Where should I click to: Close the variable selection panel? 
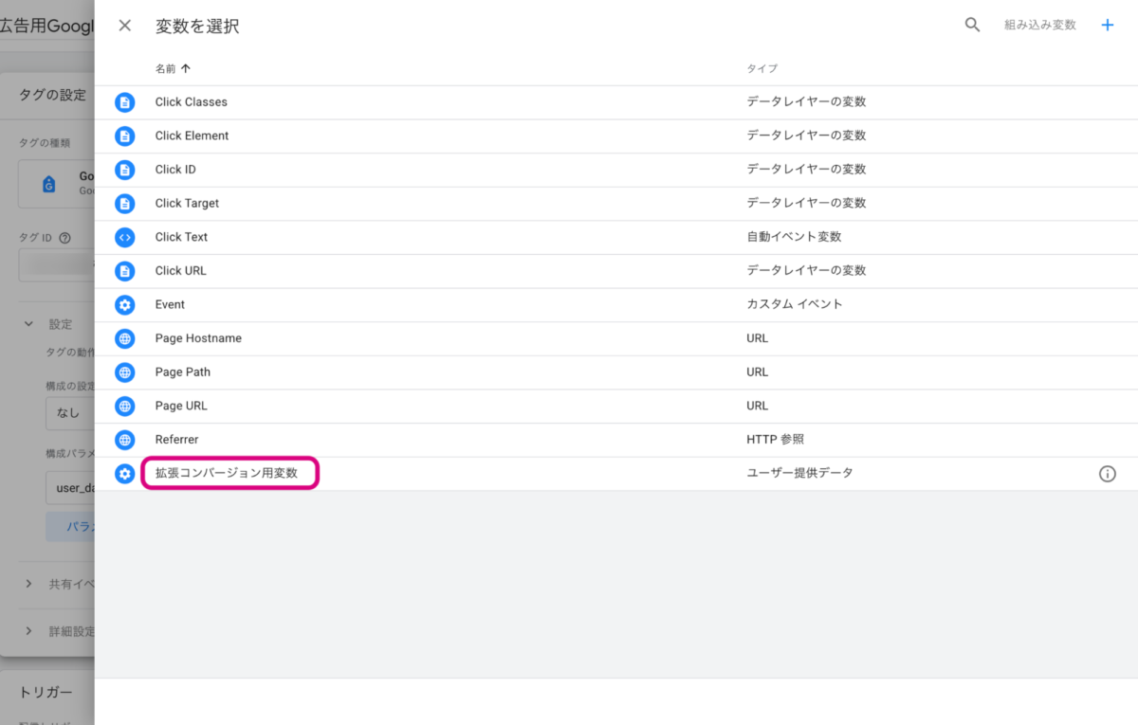point(124,26)
